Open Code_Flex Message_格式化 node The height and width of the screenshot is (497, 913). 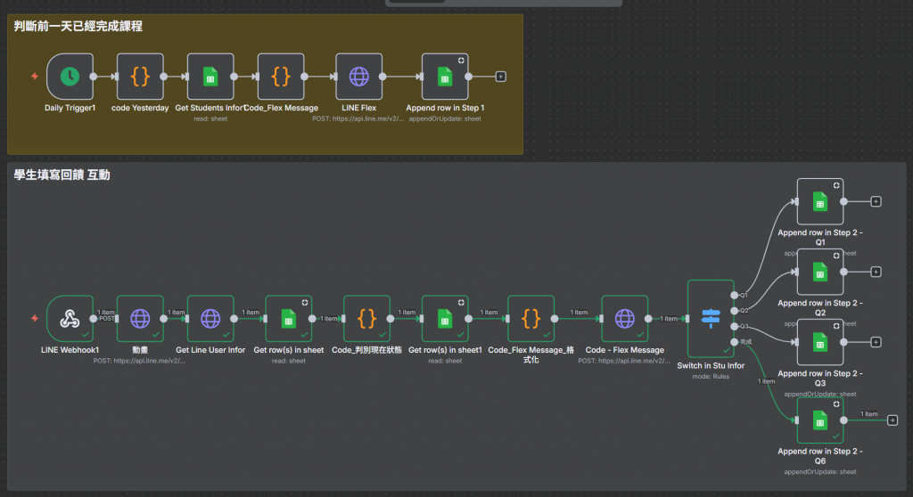531,318
